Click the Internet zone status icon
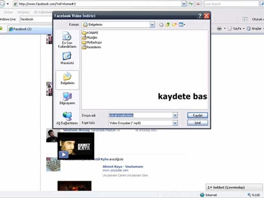Image resolution: width=264 pixels, height=198 pixels. tap(202, 195)
